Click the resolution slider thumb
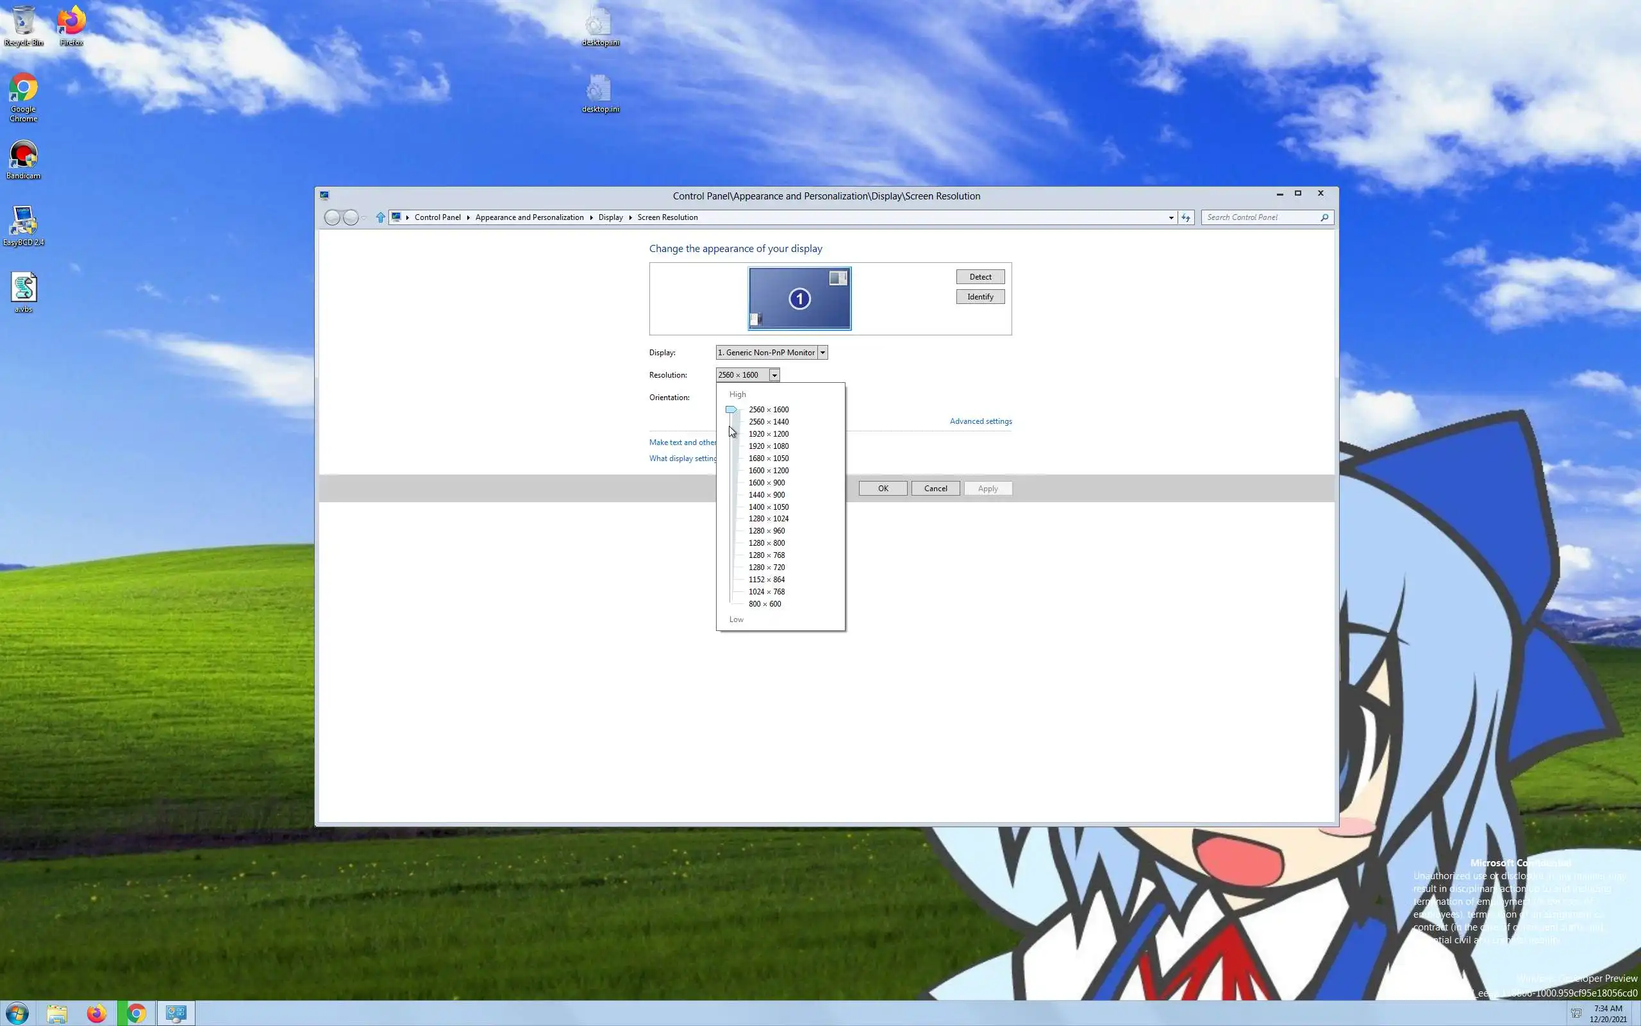 pos(731,410)
